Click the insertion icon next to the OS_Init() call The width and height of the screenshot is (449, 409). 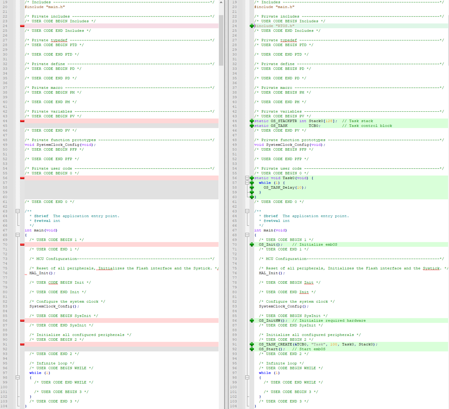[252, 244]
